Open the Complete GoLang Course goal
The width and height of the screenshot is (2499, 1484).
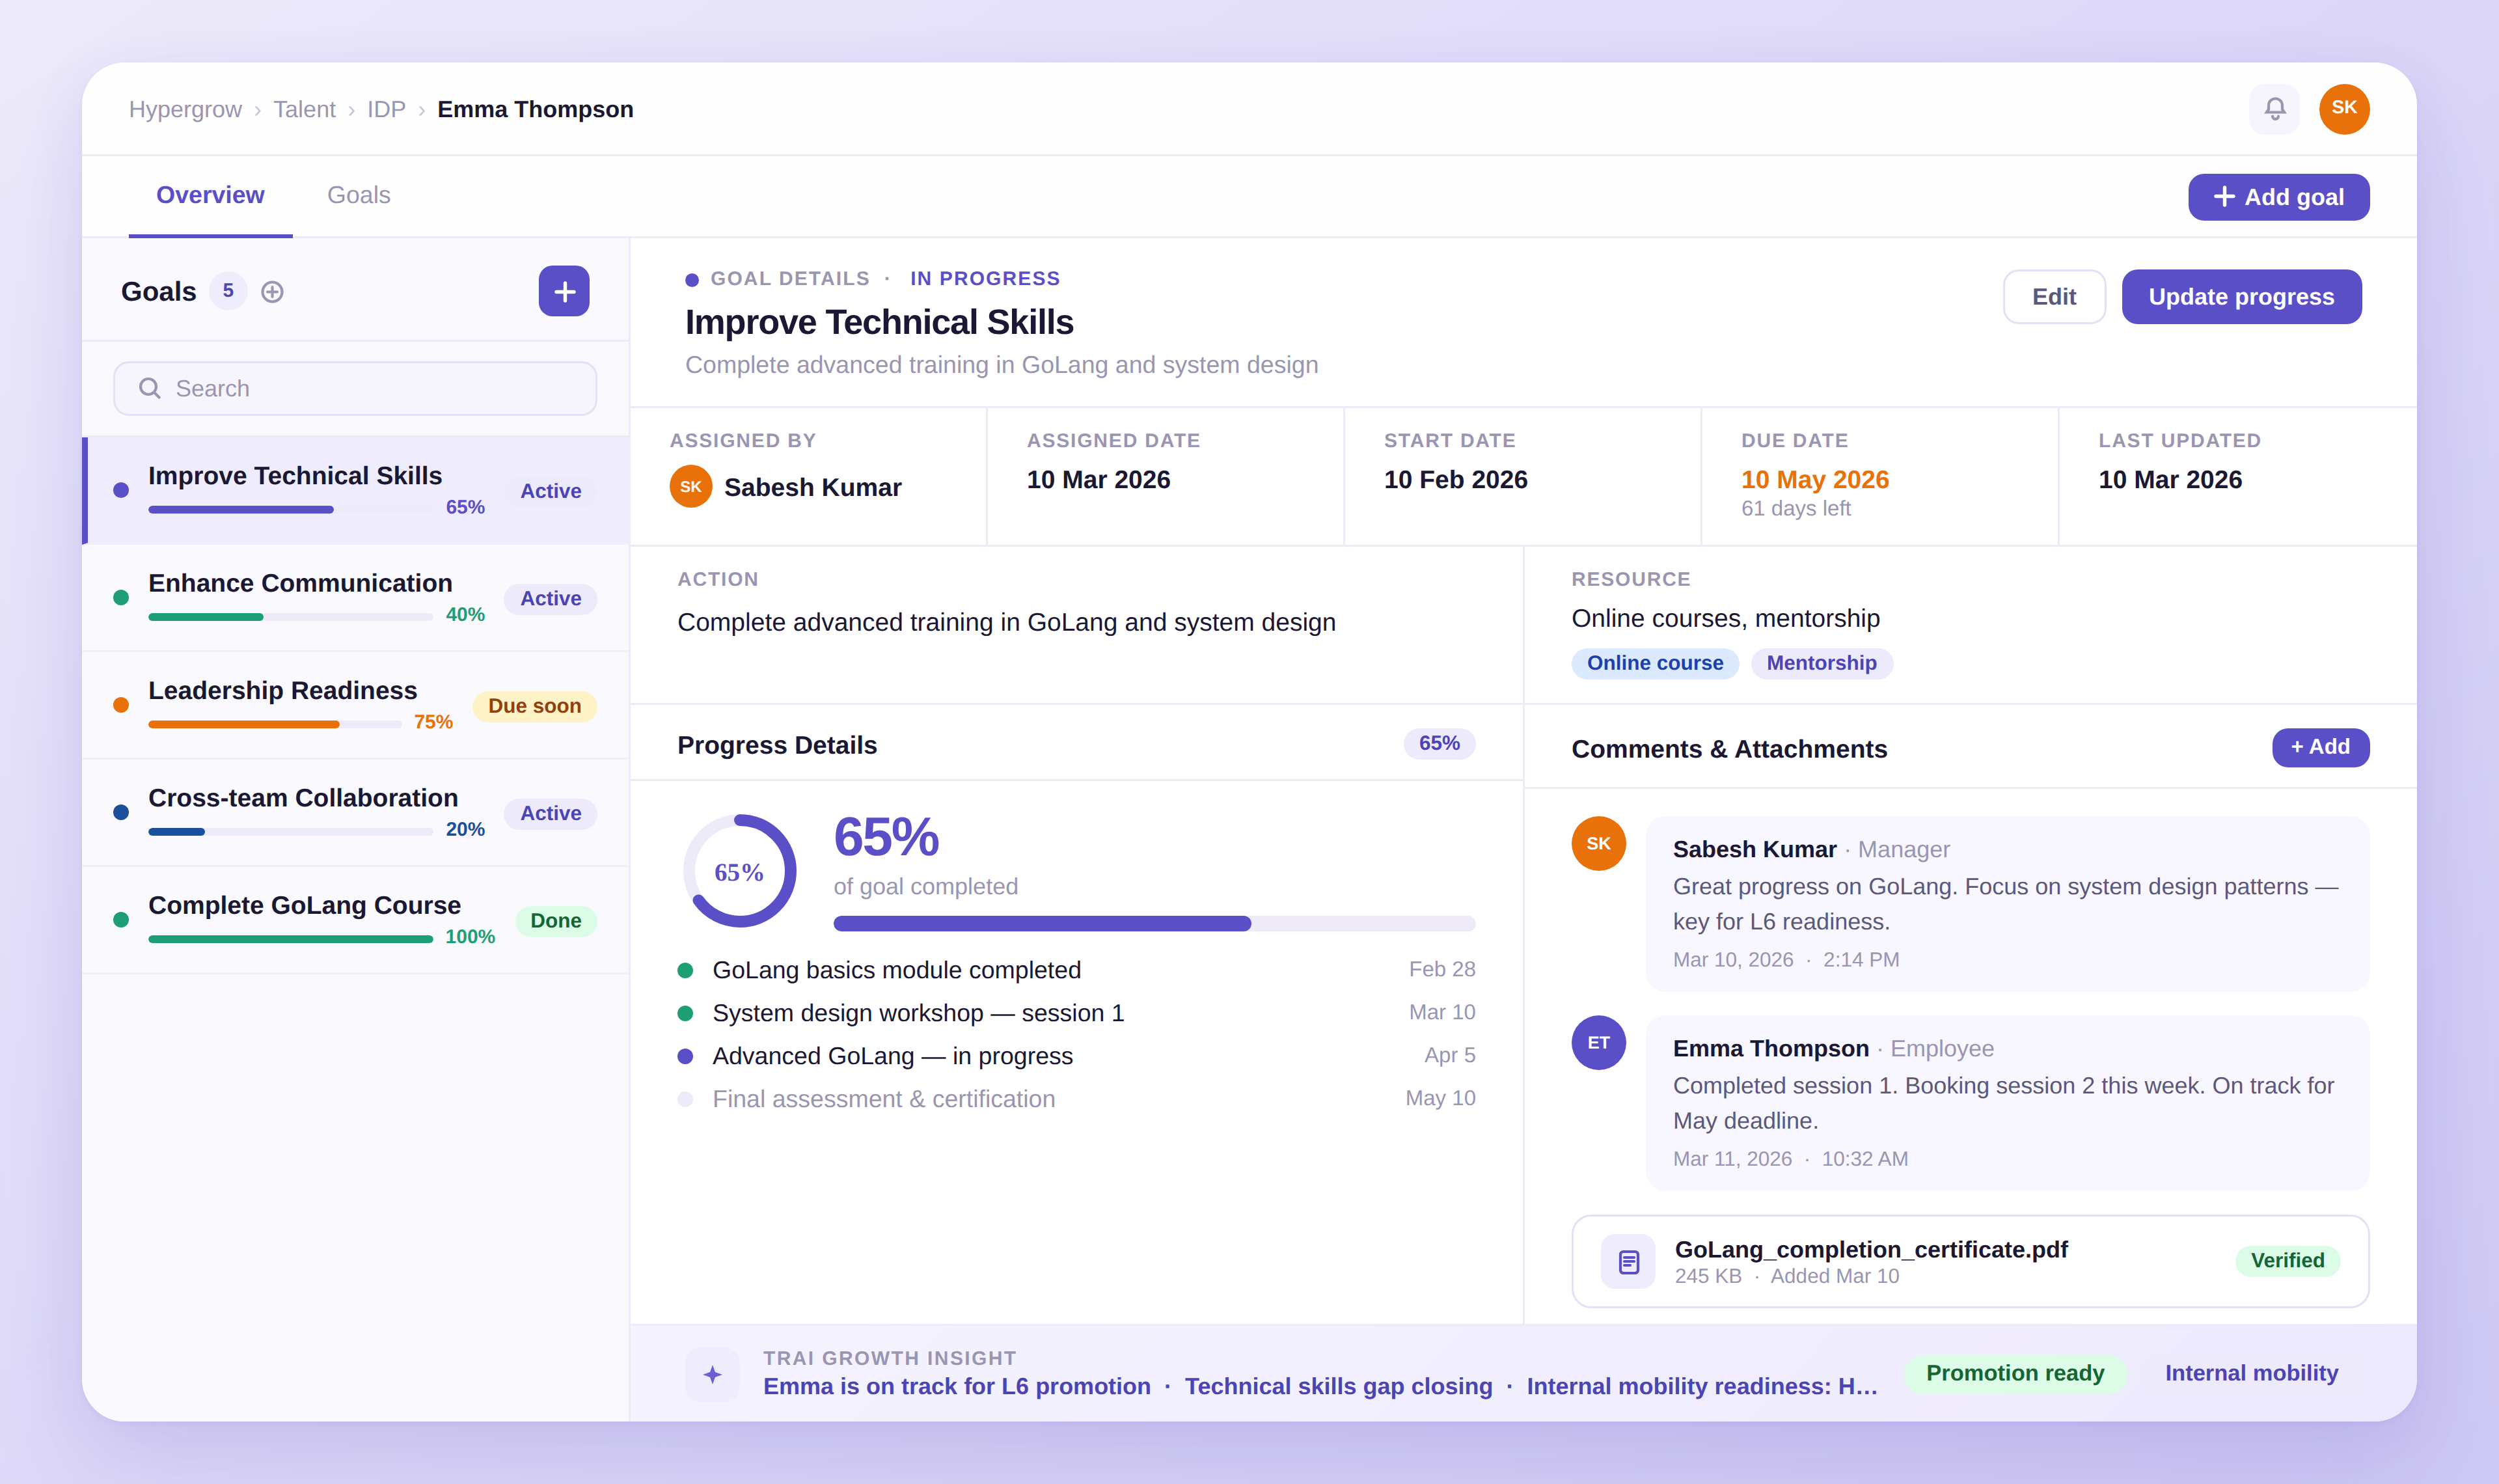tap(304, 905)
